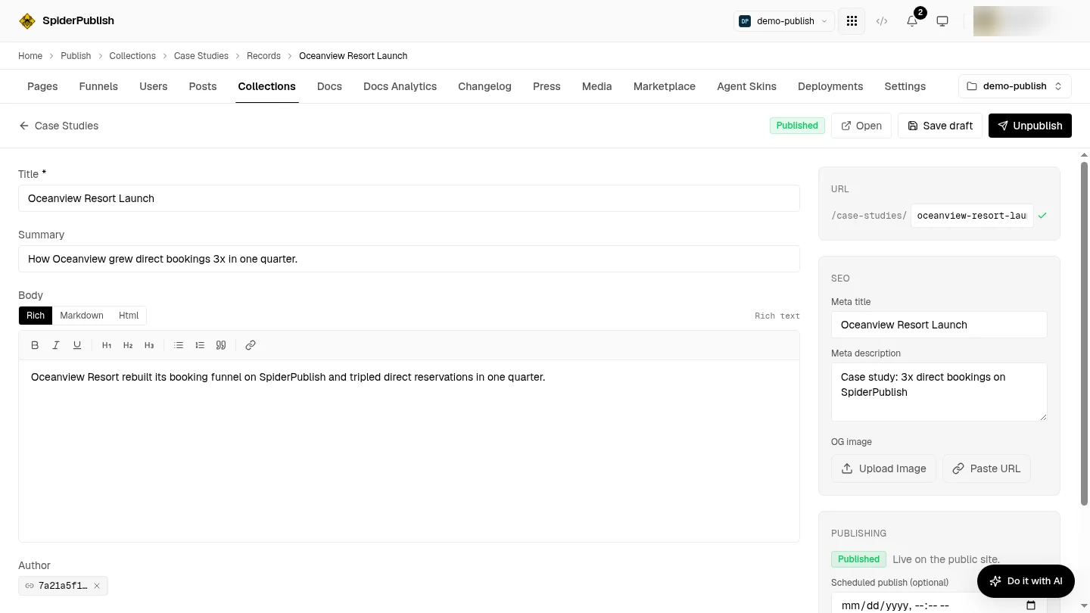The height and width of the screenshot is (613, 1090).
Task: Click the Open button
Action: pyautogui.click(x=861, y=126)
